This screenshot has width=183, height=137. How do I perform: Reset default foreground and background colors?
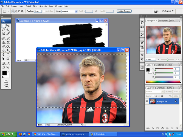click(2, 77)
